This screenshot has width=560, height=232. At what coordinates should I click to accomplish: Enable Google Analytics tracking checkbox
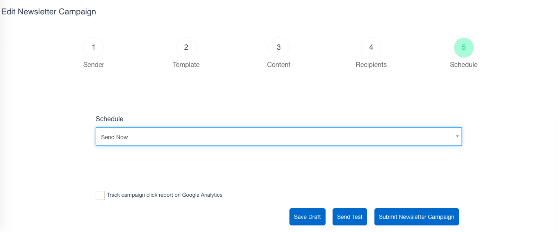(100, 195)
